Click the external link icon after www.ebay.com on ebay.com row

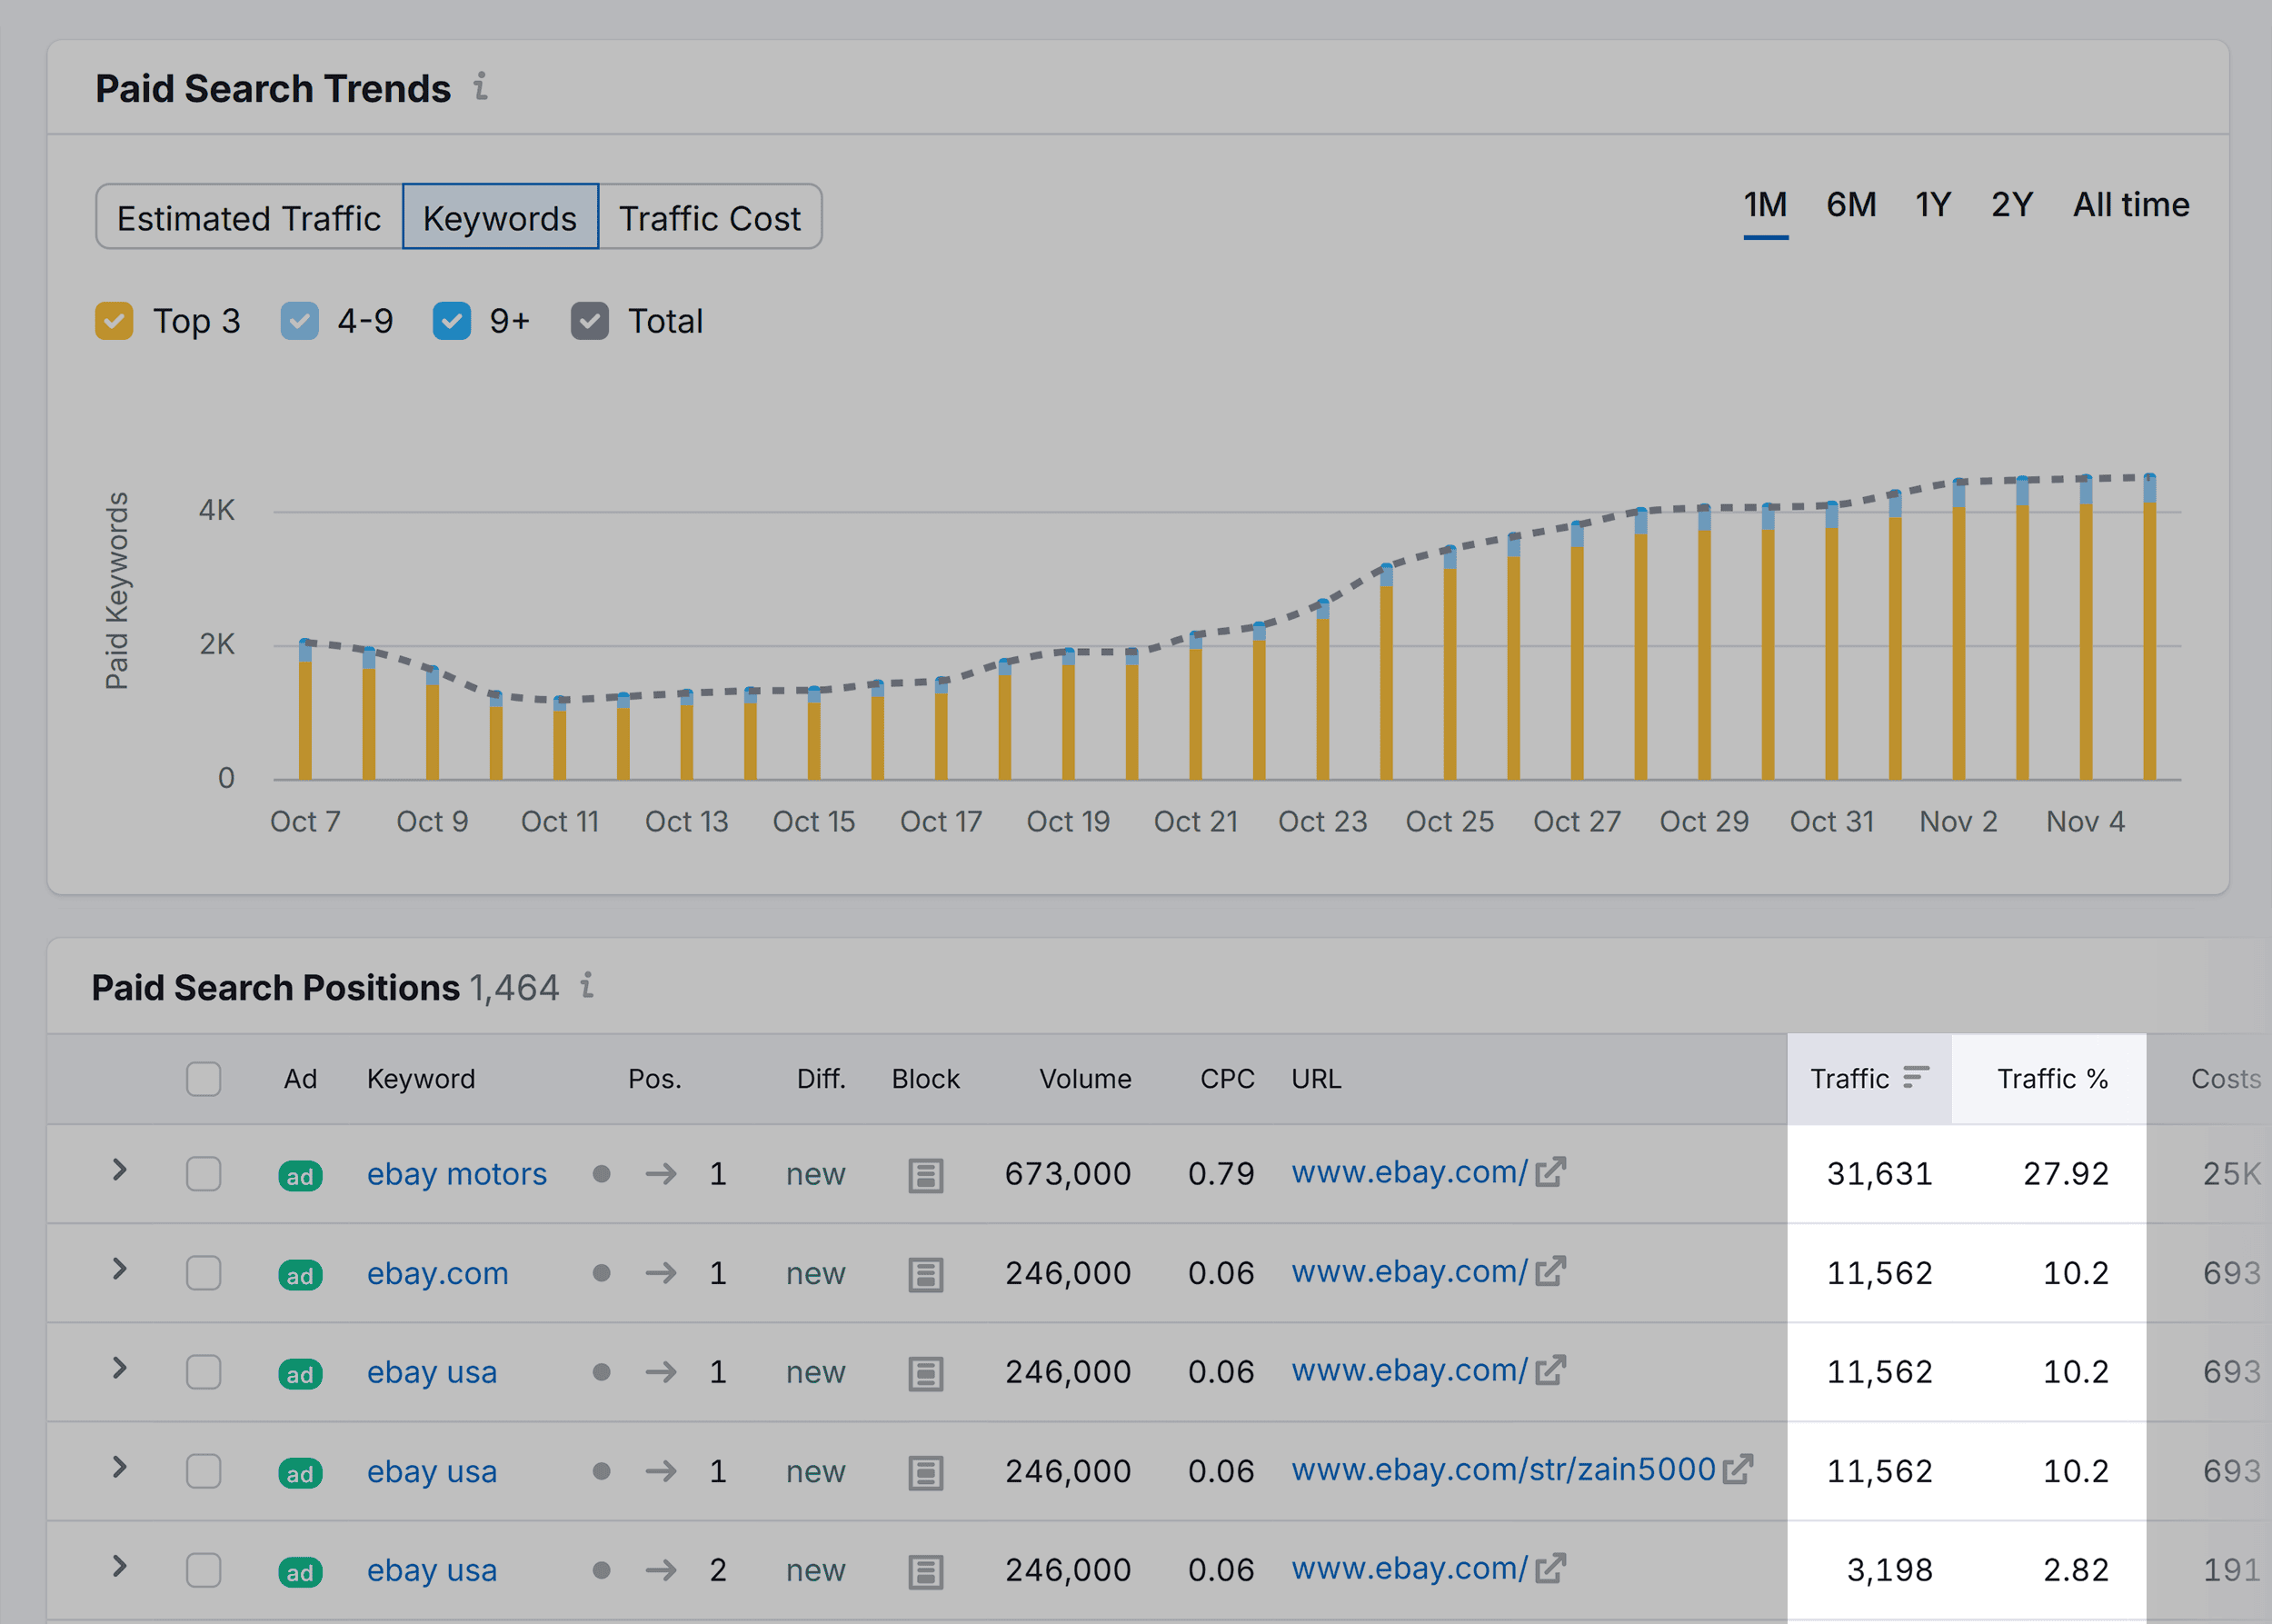1551,1271
